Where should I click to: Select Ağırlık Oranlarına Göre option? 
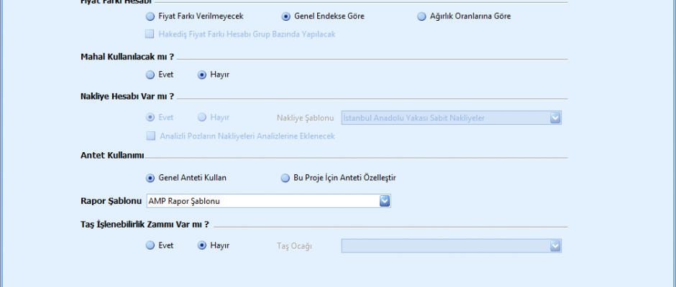[421, 16]
